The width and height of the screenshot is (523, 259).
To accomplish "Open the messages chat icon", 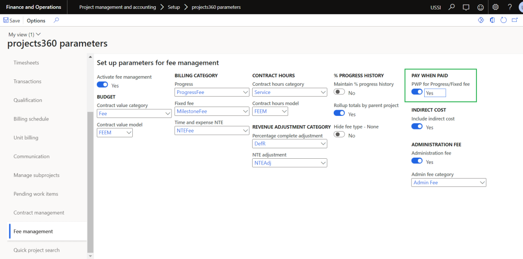I will coord(465,7).
